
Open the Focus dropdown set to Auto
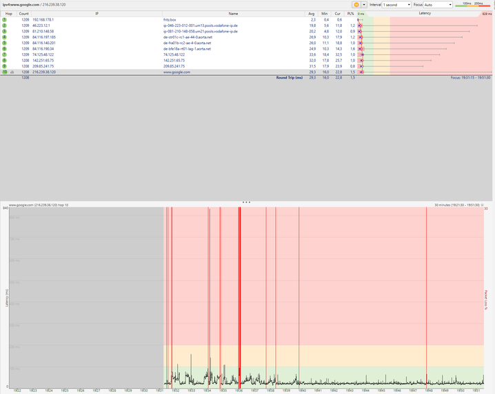coord(438,5)
